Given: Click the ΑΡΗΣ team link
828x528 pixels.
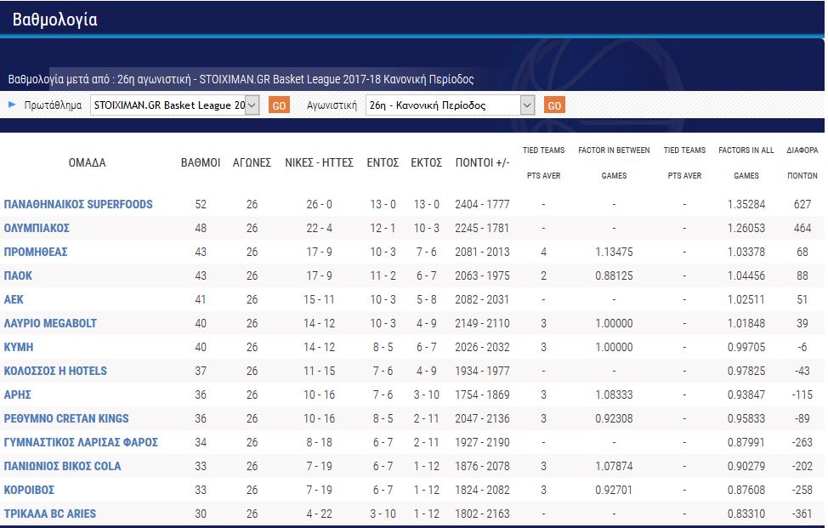Looking at the screenshot, I should pyautogui.click(x=18, y=395).
